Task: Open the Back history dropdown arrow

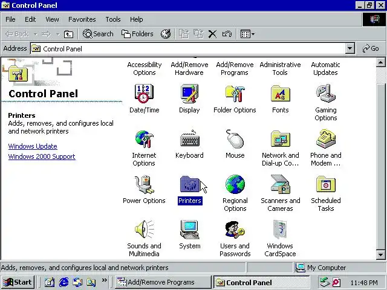Action: [36, 34]
